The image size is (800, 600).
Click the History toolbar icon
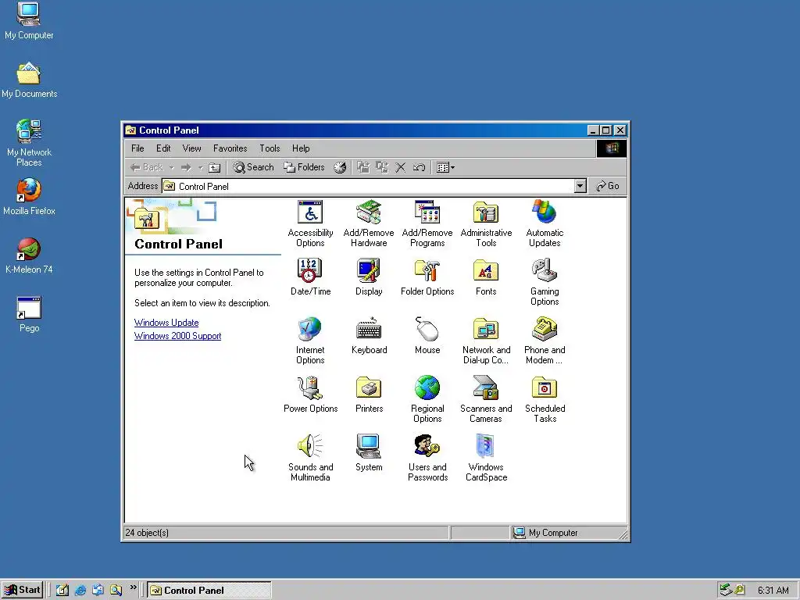tap(340, 167)
